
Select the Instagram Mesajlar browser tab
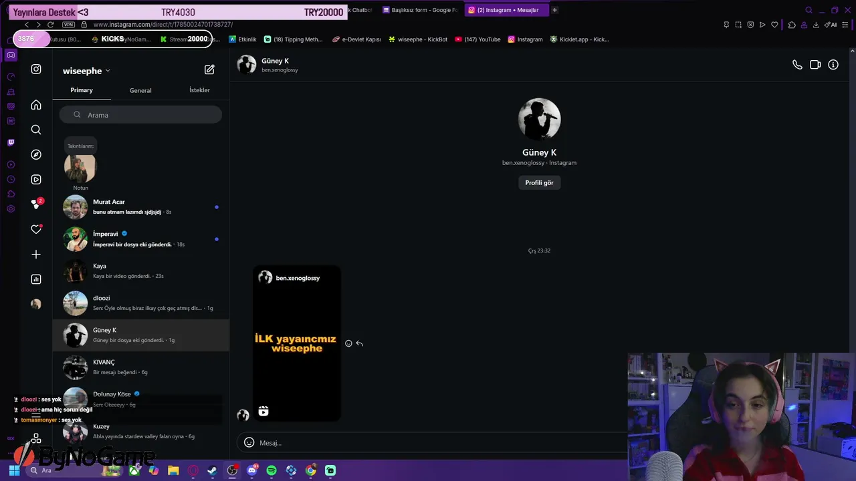click(x=506, y=10)
